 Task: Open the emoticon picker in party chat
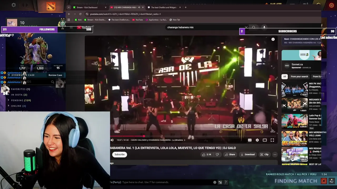[x=215, y=182]
